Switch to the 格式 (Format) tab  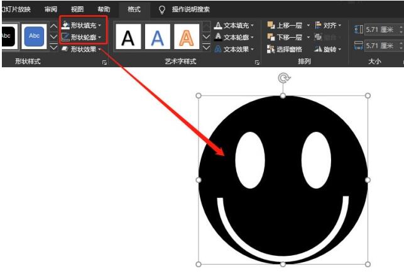point(134,9)
